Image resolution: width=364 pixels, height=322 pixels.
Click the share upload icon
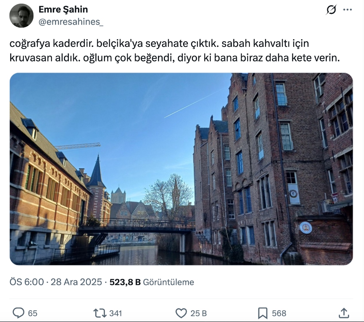(x=344, y=313)
